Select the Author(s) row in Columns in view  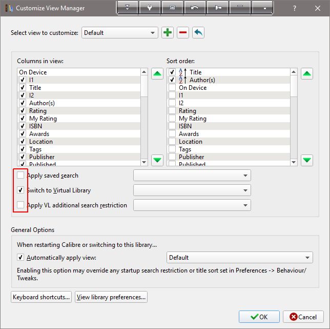[79, 103]
